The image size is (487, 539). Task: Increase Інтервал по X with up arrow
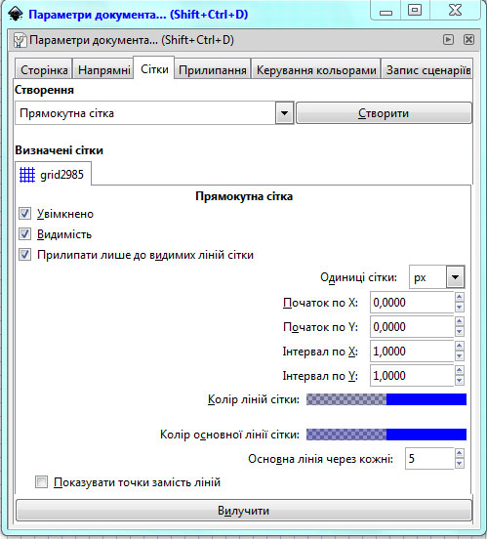(x=460, y=346)
